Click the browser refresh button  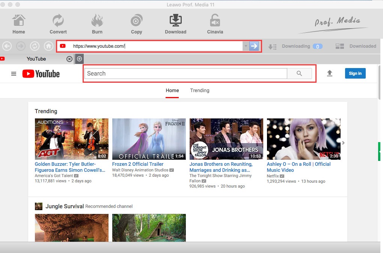[x=35, y=46]
